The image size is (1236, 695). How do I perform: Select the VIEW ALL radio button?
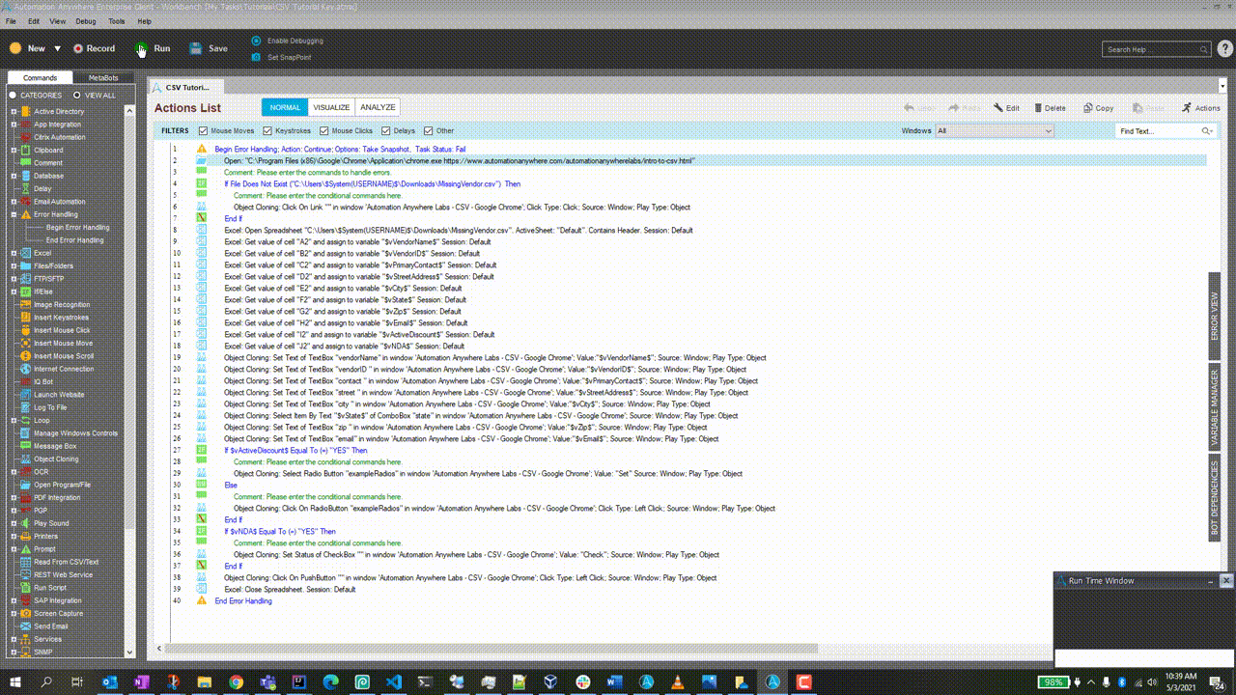point(77,96)
